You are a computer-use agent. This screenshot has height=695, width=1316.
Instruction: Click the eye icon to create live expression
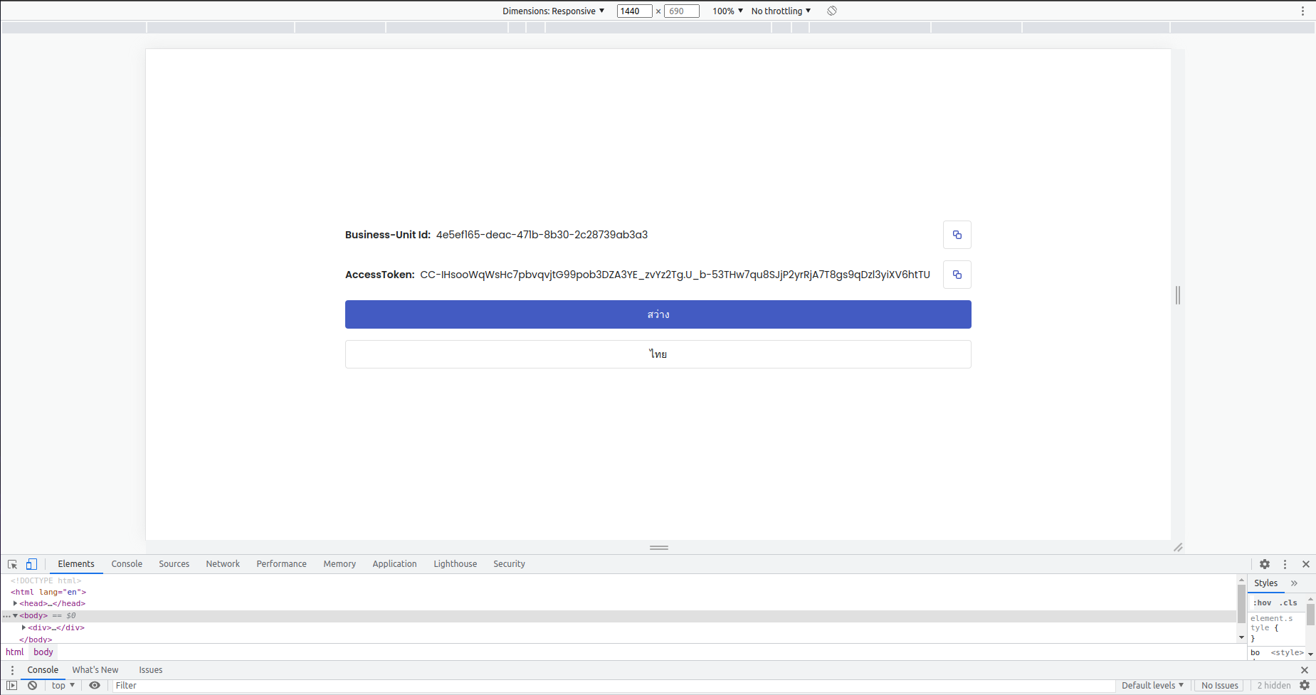(95, 685)
